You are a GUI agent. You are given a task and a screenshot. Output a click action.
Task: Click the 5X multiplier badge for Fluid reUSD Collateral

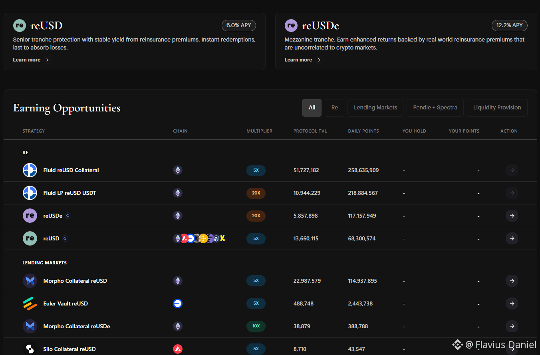point(256,170)
